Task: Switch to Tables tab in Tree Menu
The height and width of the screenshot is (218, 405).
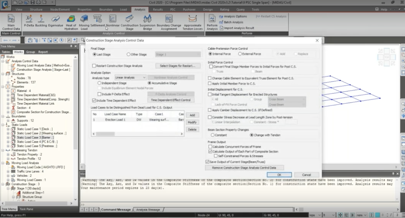Action: point(6,52)
